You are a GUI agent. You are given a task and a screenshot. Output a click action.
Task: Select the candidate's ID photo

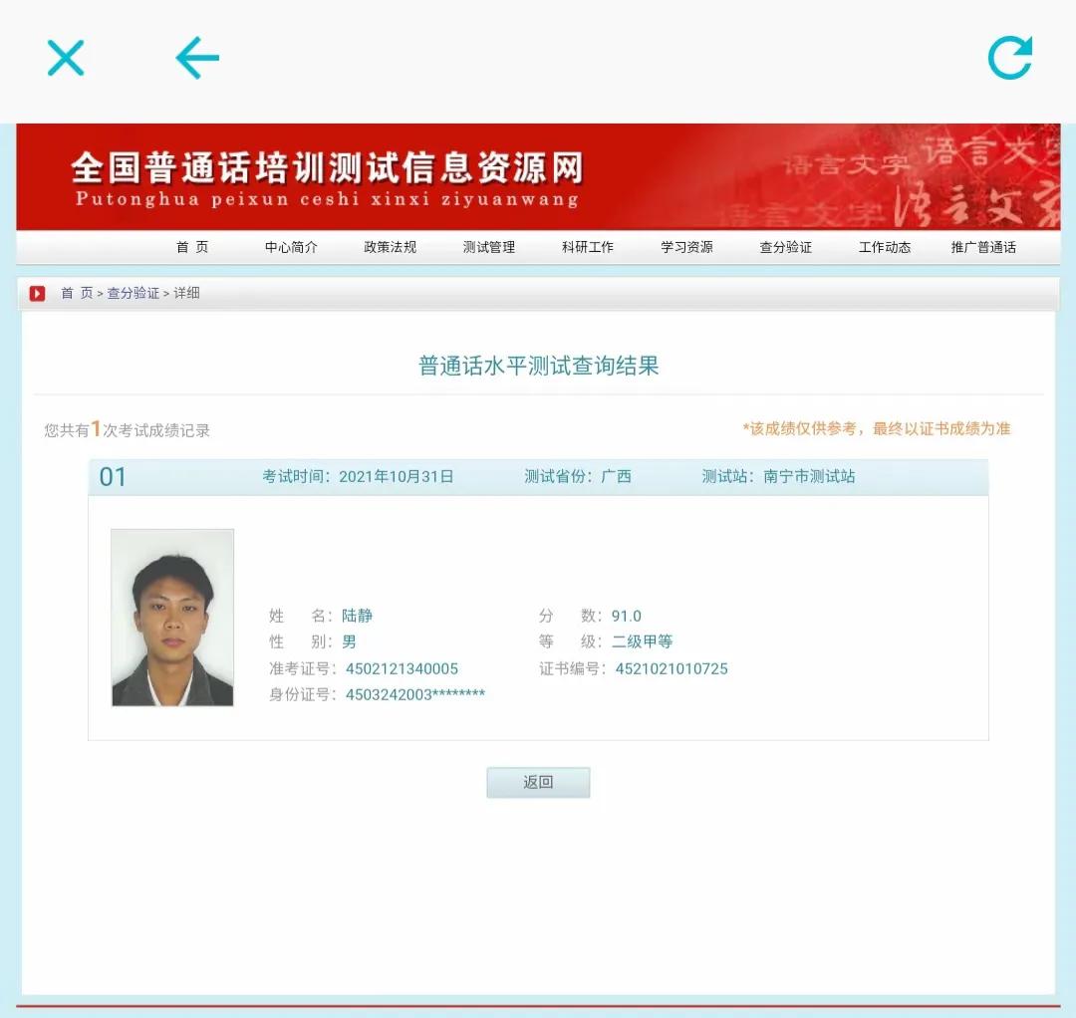(x=172, y=617)
